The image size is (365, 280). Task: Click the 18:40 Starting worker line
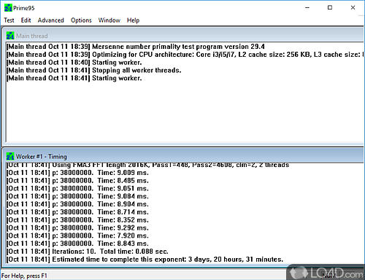(74, 63)
